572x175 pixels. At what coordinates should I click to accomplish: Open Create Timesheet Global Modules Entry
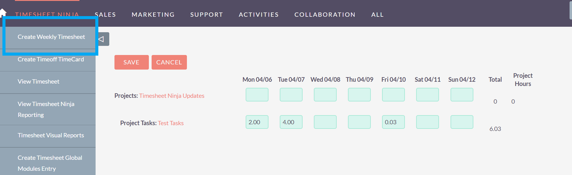click(x=50, y=163)
